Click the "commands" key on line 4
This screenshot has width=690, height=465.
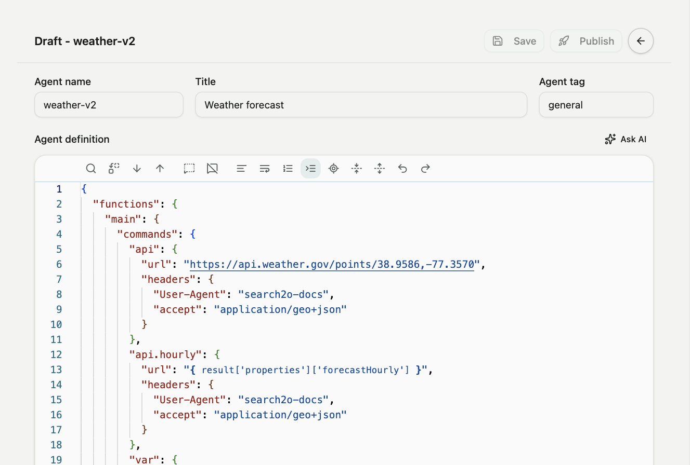click(x=148, y=234)
